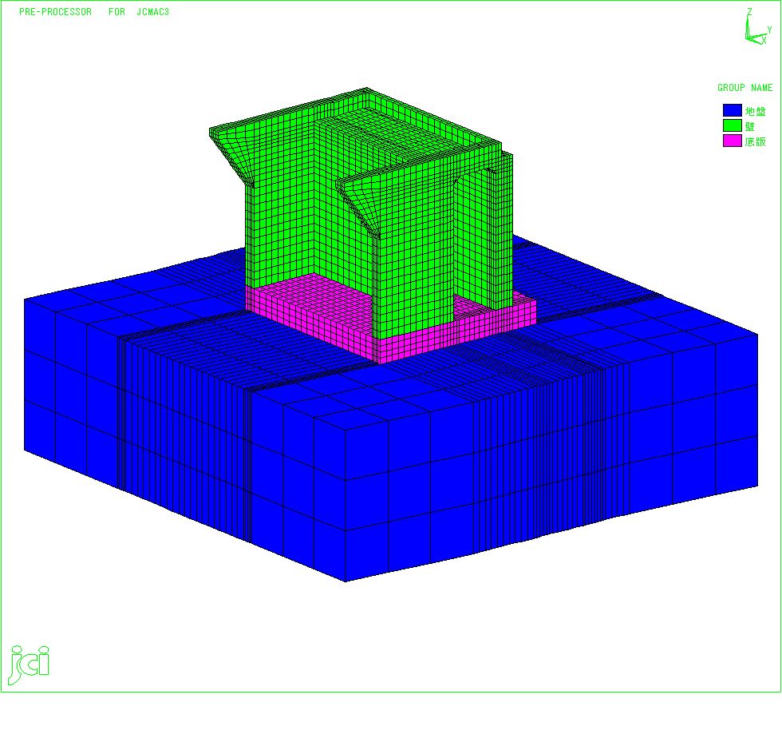
Task: Click the "壁" legend label
Action: (750, 126)
